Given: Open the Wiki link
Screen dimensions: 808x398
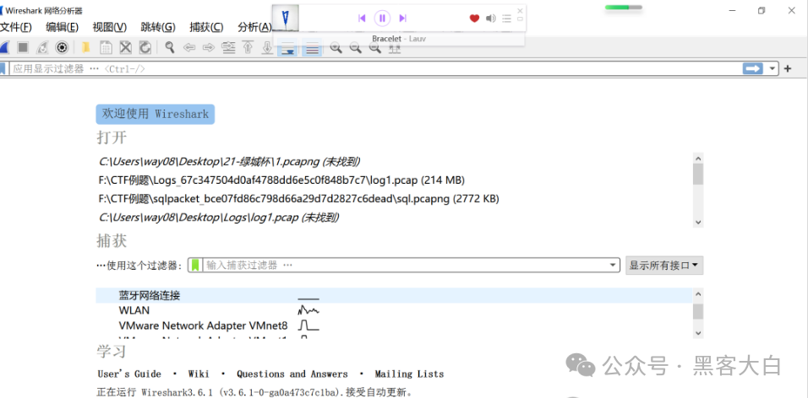Looking at the screenshot, I should coord(199,374).
